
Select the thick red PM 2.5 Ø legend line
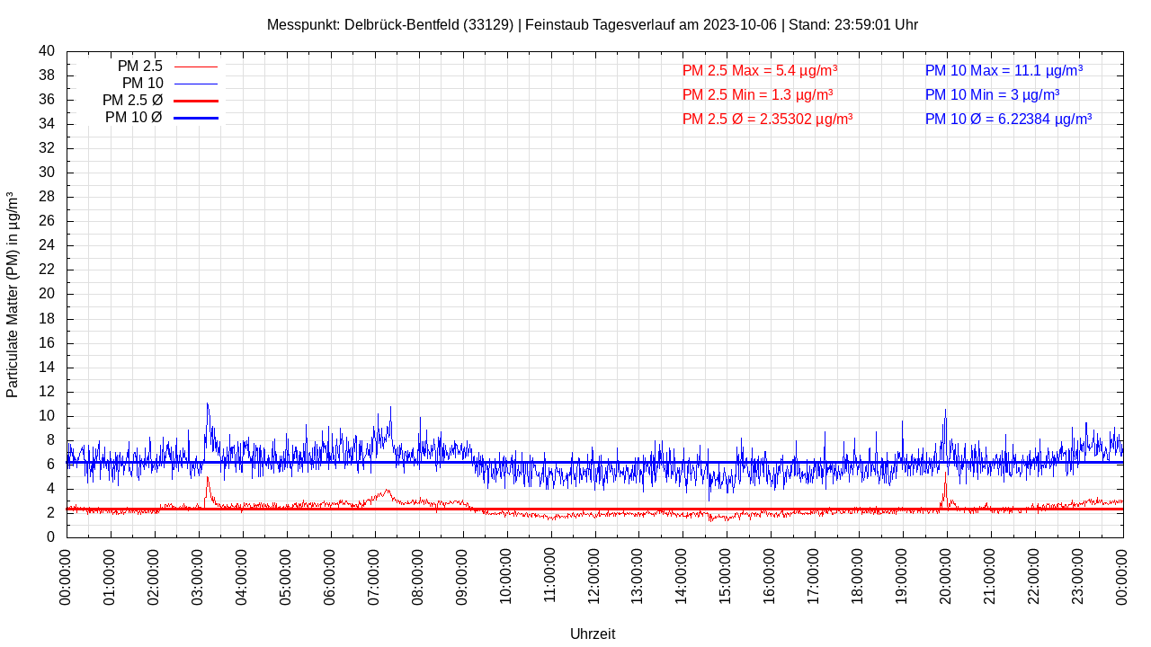195,101
